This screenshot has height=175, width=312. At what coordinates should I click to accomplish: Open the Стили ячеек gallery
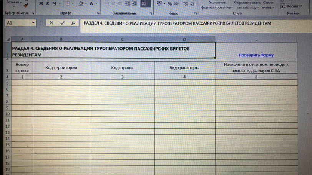(268, 5)
